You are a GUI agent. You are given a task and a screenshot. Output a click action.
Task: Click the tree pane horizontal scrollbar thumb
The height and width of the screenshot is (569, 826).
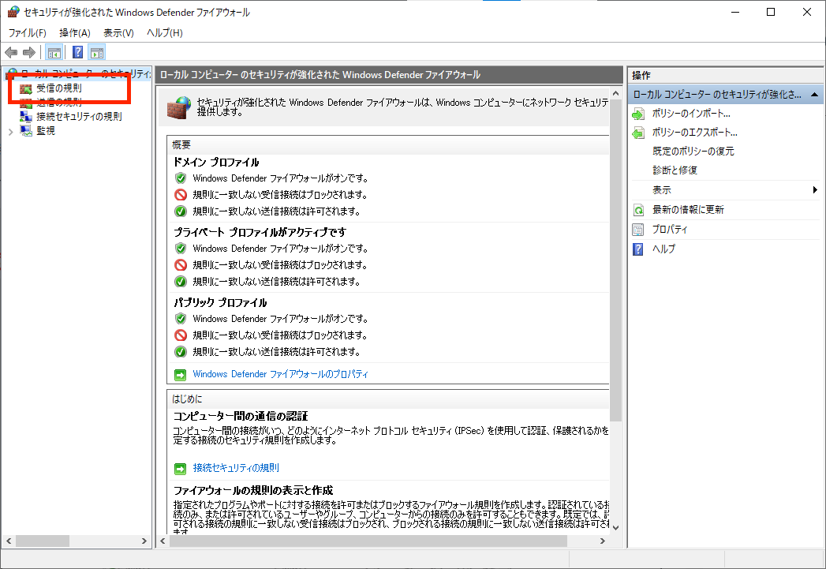pos(43,541)
